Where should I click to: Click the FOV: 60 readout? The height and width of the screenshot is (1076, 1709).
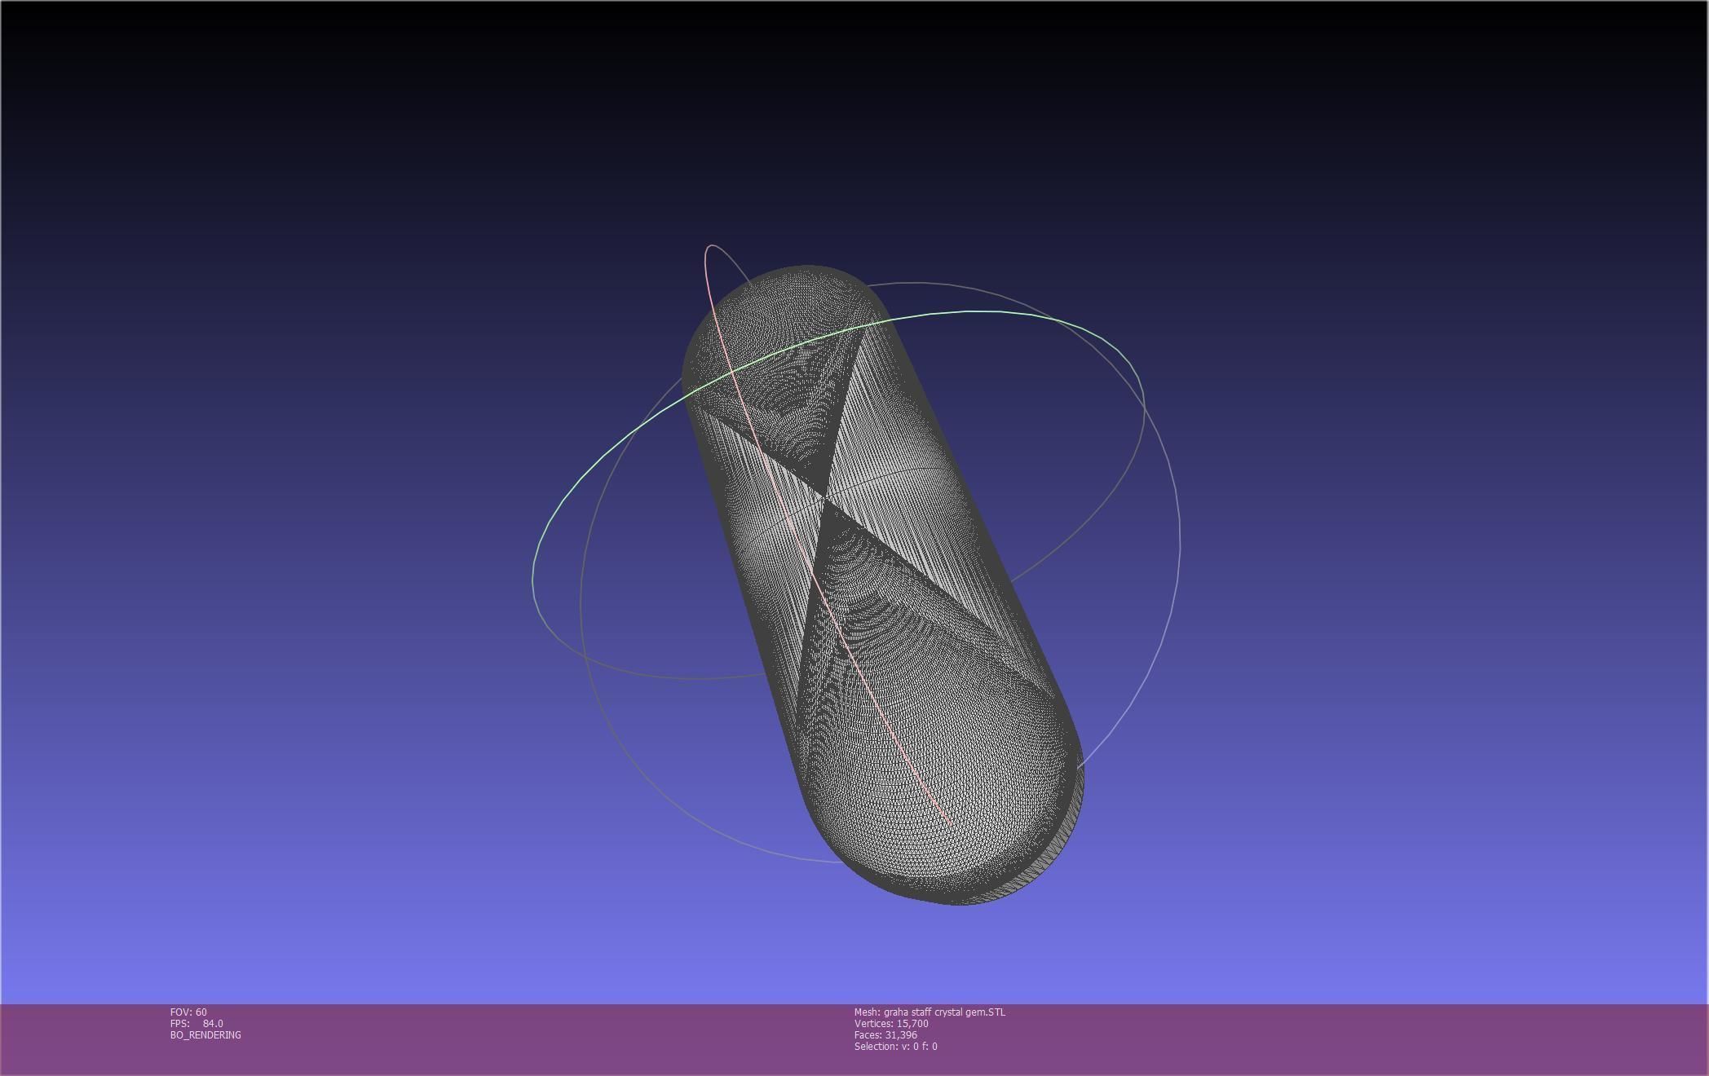pyautogui.click(x=188, y=1012)
